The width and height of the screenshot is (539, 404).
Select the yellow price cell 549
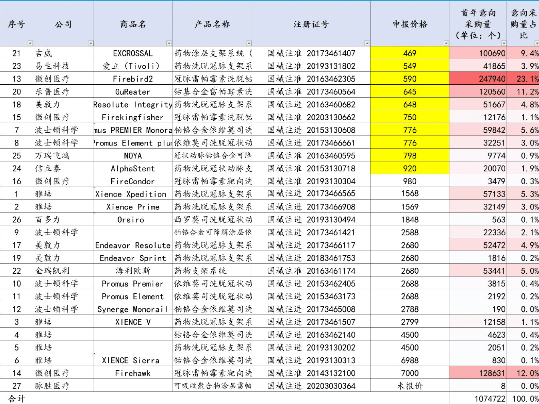[x=410, y=66]
